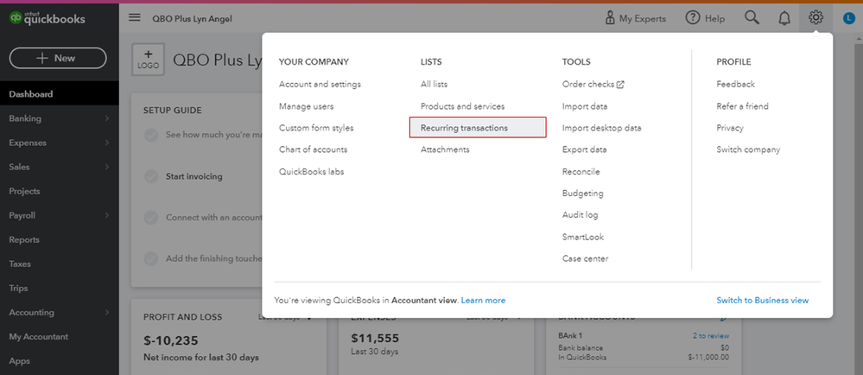Open Account and settings

tap(320, 85)
